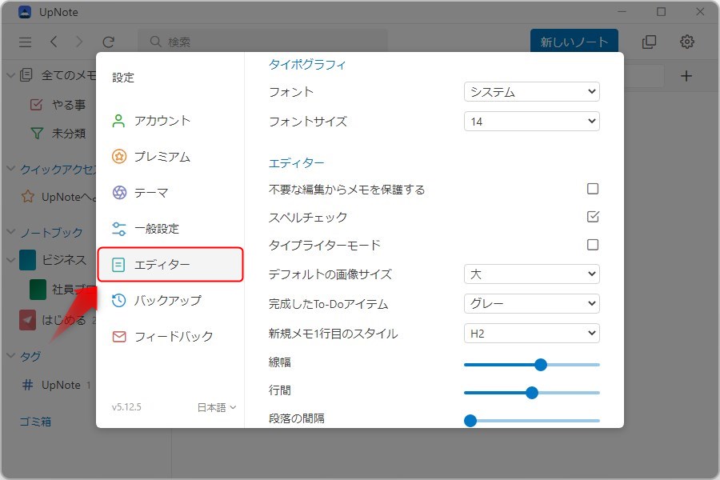The image size is (720, 480).
Task: Open the hamburger menu icon
Action: [26, 42]
